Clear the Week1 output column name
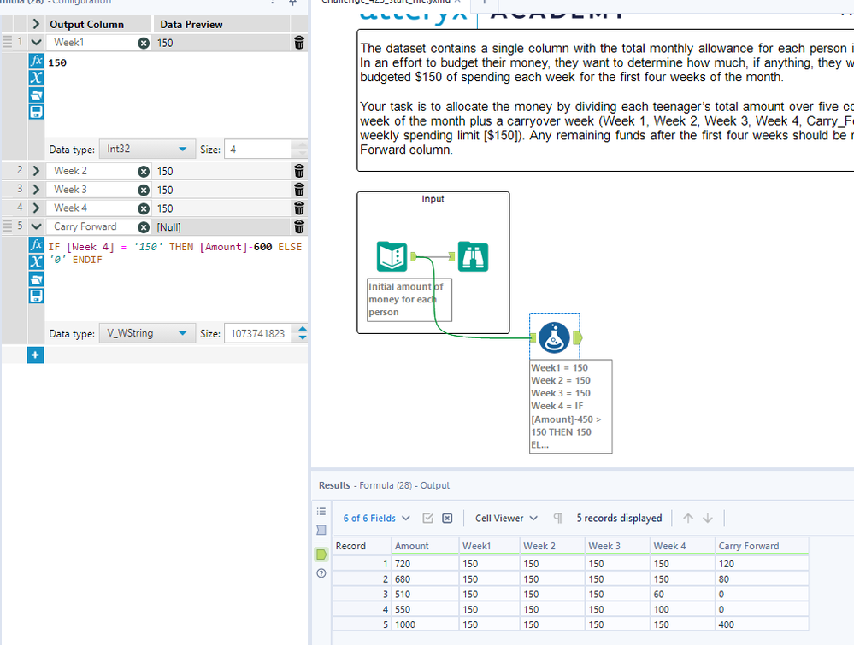The width and height of the screenshot is (854, 645). click(144, 43)
